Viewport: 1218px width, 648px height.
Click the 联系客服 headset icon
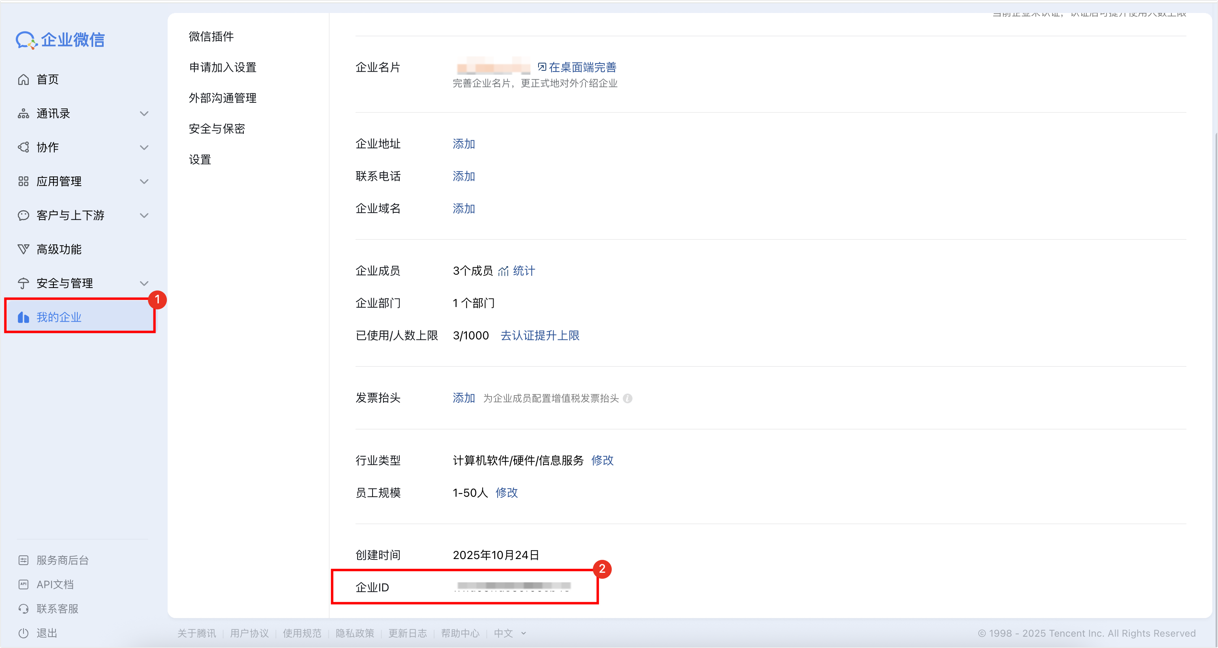pos(23,609)
